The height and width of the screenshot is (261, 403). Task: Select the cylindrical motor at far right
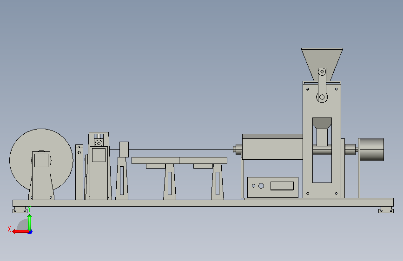click(372, 150)
